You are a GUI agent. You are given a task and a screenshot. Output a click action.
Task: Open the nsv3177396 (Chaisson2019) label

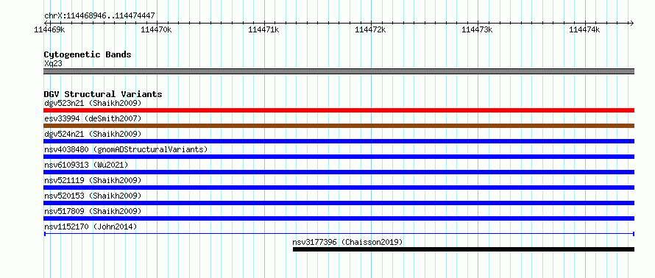pos(347,242)
